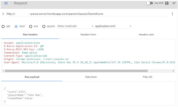The width and height of the screenshot is (178, 107).
Task: Open the Other methods dropdown
Action: pos(76,26)
